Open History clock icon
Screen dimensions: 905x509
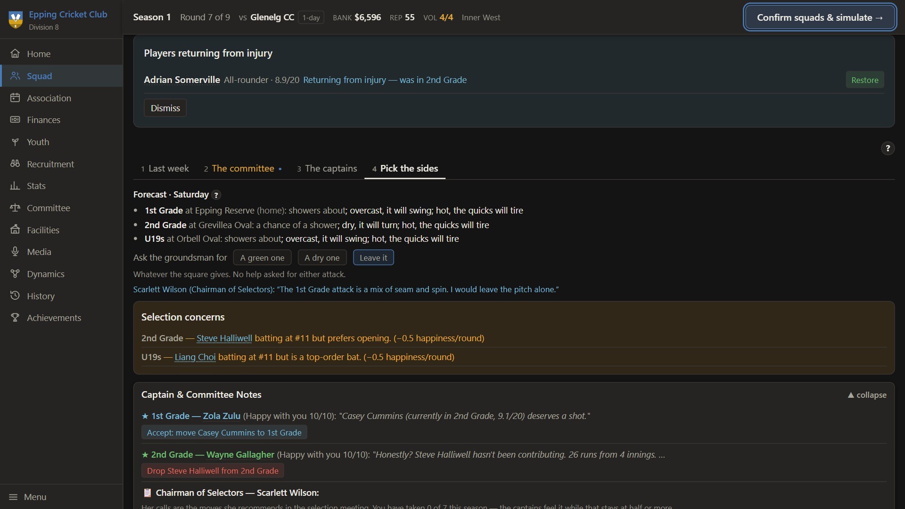click(x=15, y=296)
